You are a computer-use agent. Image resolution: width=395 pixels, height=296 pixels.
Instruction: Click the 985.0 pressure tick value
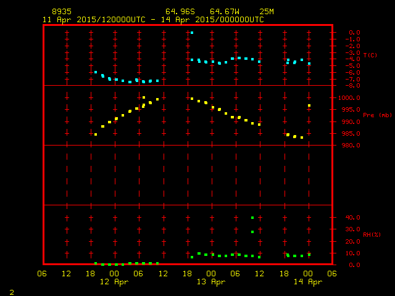point(351,134)
